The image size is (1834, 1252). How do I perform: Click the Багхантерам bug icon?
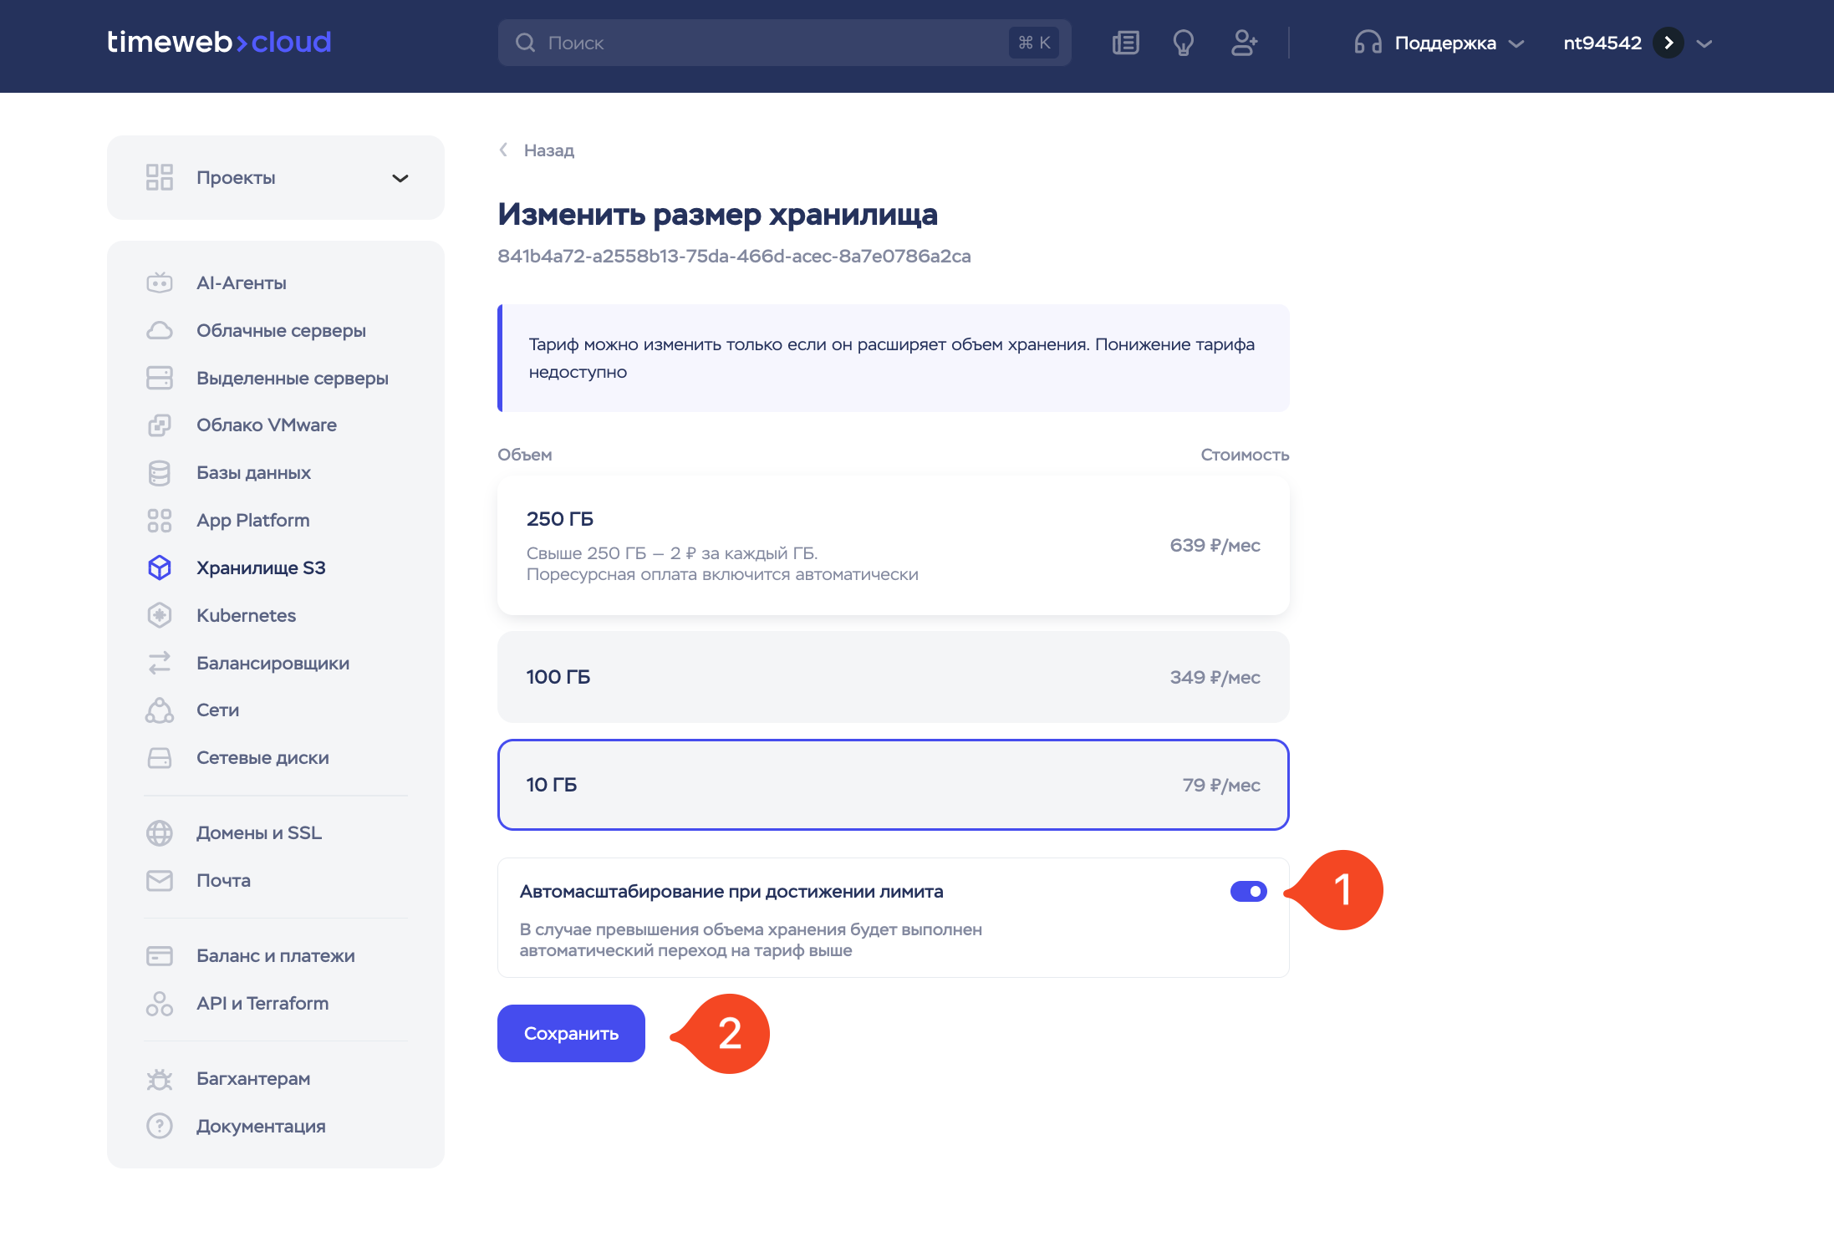159,1079
